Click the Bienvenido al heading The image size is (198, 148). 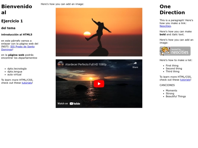tap(16, 10)
